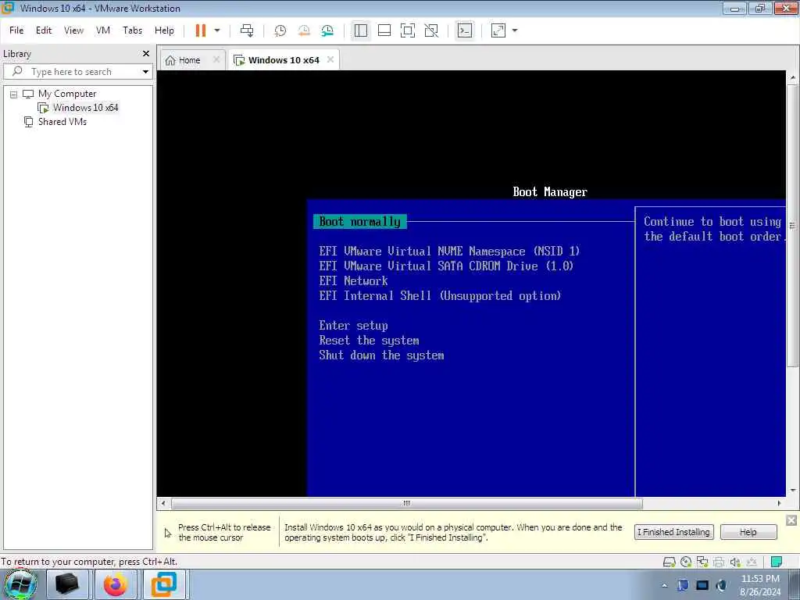This screenshot has height=600, width=800.
Task: Click the horizontal scrollbar's right arrow
Action: click(779, 504)
